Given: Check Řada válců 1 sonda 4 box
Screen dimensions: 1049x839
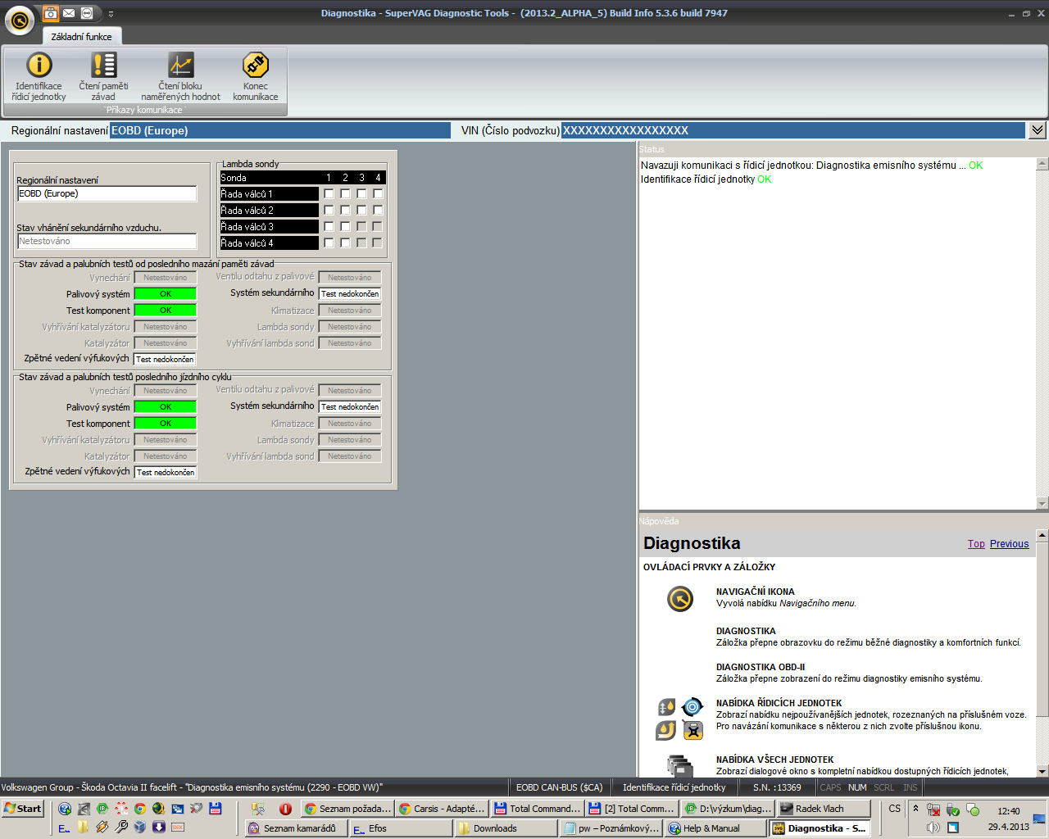Looking at the screenshot, I should pos(378,194).
